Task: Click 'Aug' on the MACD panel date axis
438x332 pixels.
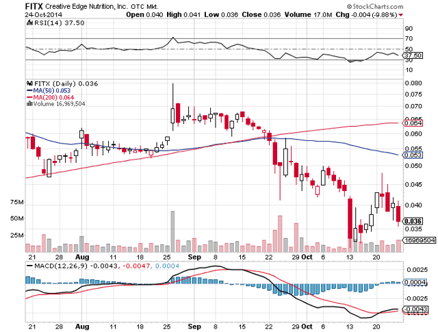Action: [x=82, y=326]
